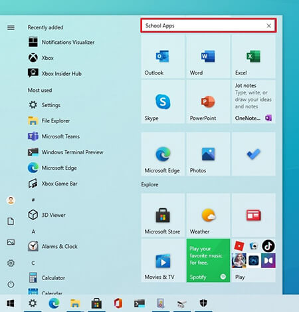Open Pictures from the Start sidebar

(x=11, y=242)
